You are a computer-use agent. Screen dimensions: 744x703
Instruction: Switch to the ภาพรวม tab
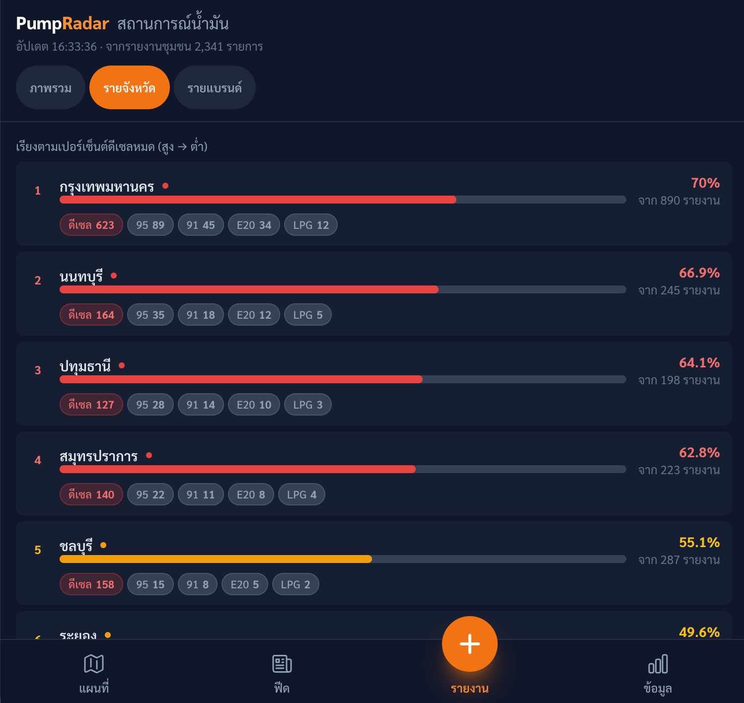point(51,88)
